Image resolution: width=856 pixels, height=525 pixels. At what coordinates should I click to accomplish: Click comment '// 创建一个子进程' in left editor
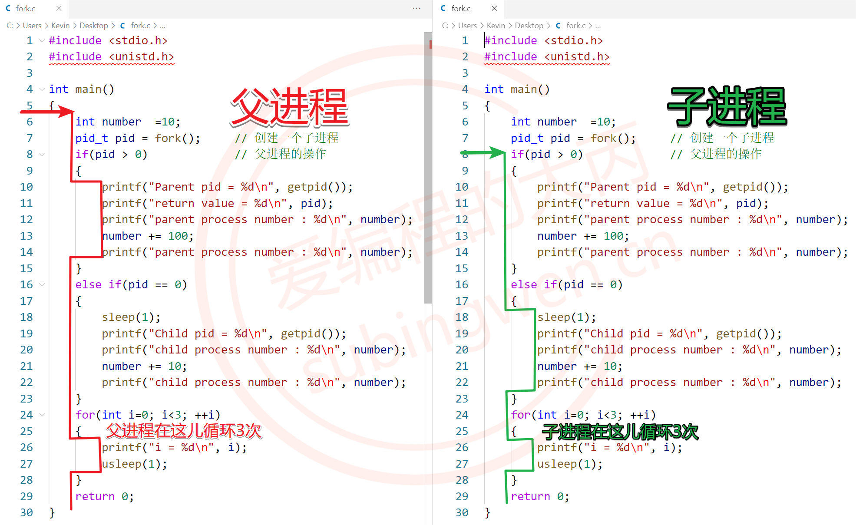287,138
